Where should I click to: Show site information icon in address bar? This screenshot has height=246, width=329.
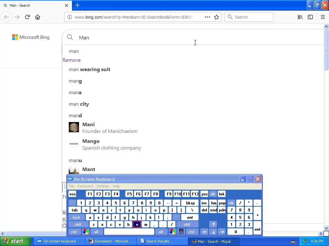[70, 17]
